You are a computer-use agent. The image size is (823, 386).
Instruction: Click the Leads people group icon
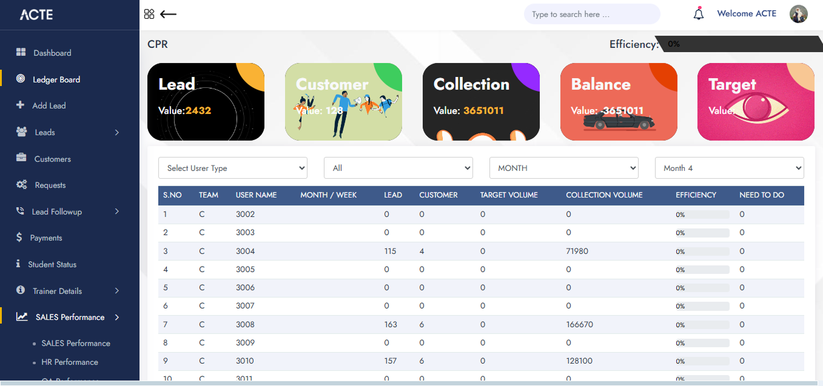22,131
